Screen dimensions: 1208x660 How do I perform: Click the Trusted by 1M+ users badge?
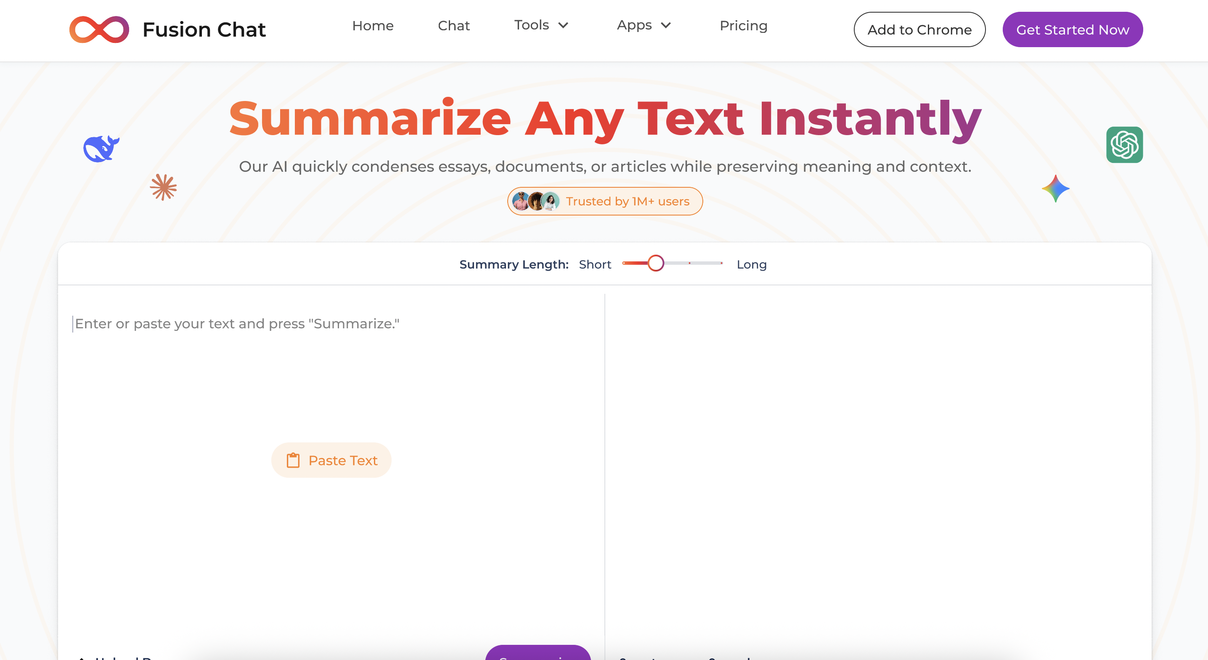pos(627,201)
